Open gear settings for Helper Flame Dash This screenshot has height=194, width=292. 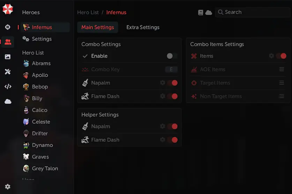point(163,140)
